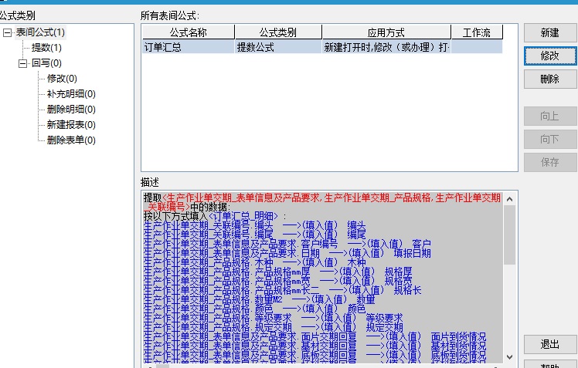Pick 新建报表(0) in category tree
578x368 pixels.
coord(71,125)
